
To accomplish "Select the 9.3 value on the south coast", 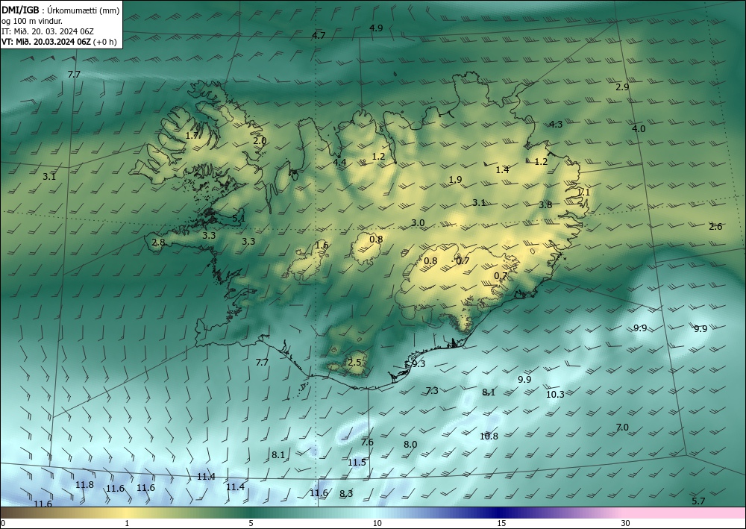I will pos(419,363).
